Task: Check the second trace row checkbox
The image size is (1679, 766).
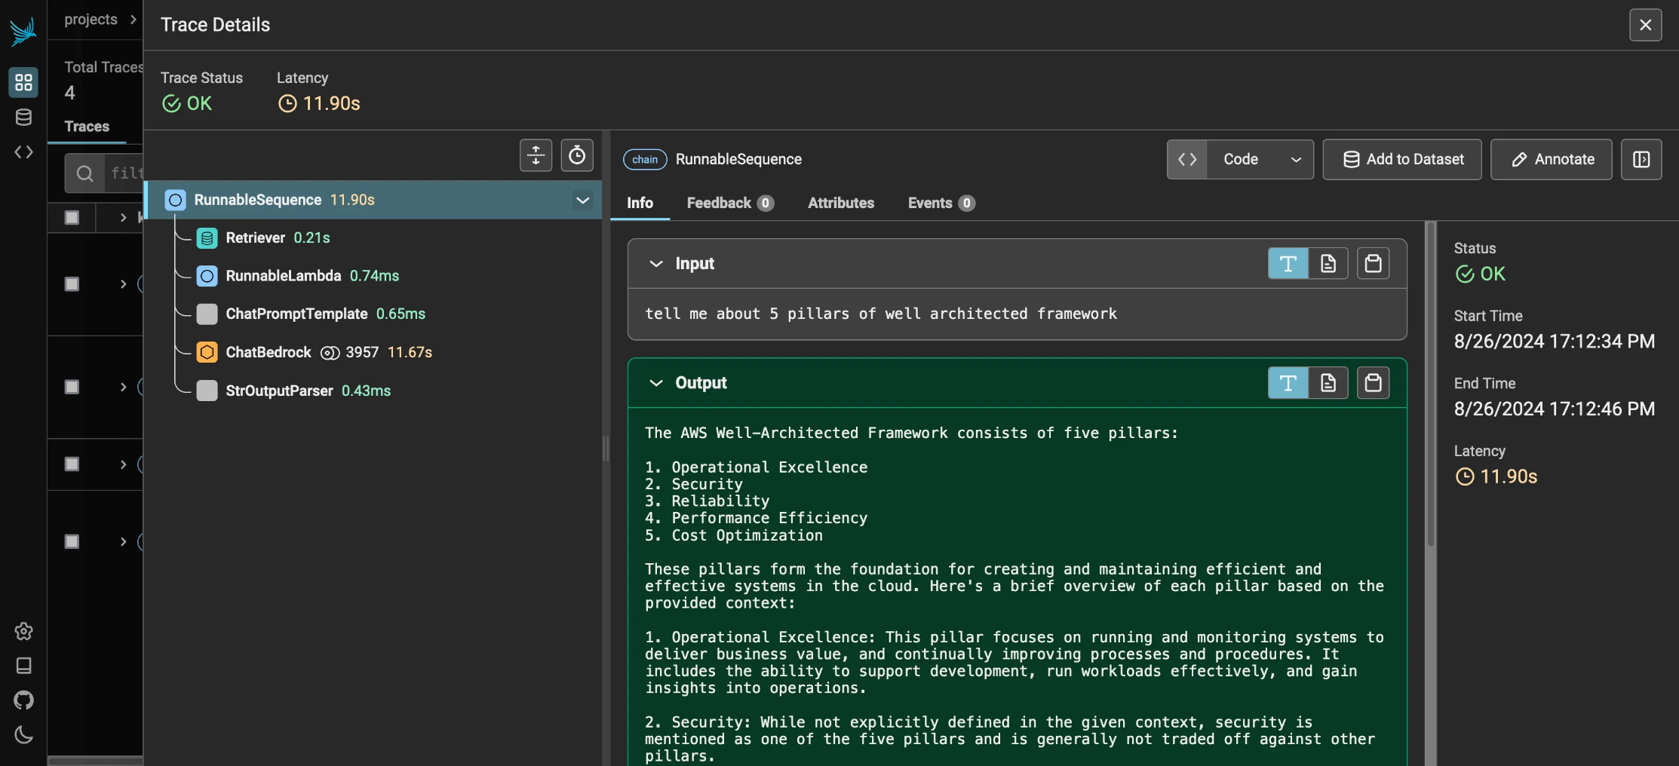Action: (x=72, y=284)
